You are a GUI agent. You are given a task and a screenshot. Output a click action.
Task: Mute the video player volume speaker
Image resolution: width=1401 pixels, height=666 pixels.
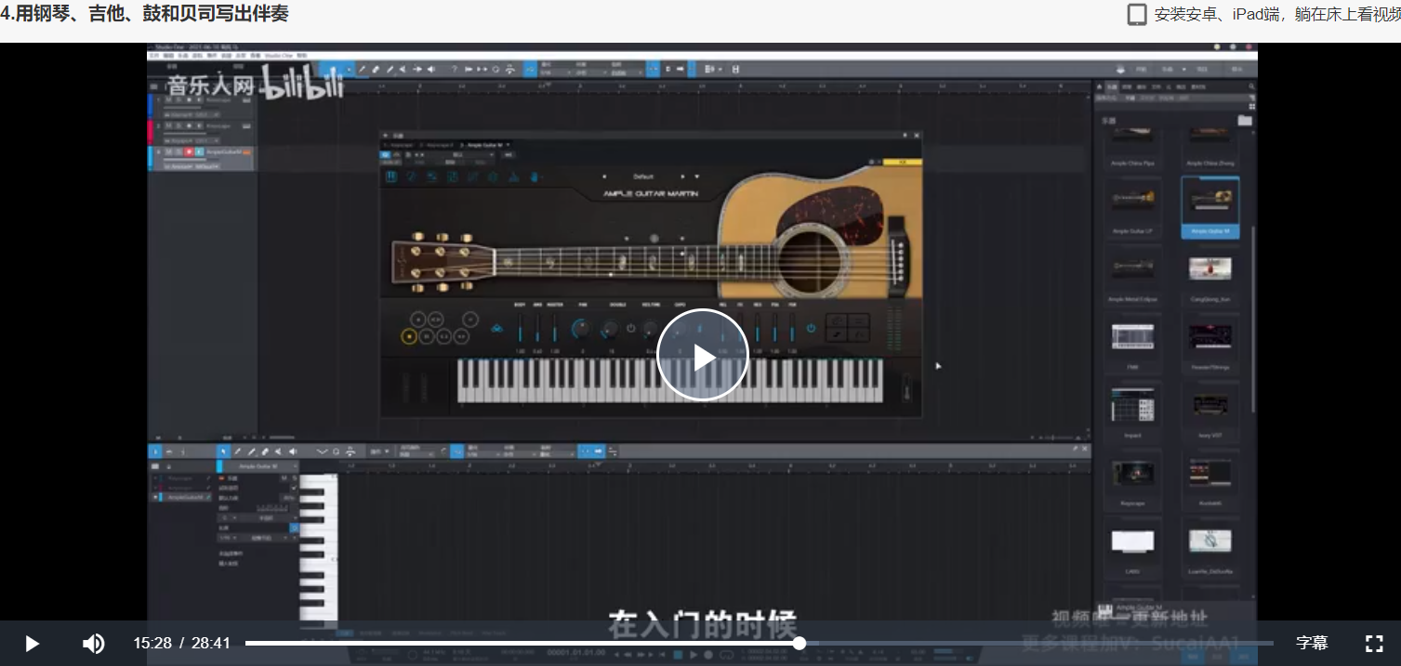pyautogui.click(x=93, y=643)
